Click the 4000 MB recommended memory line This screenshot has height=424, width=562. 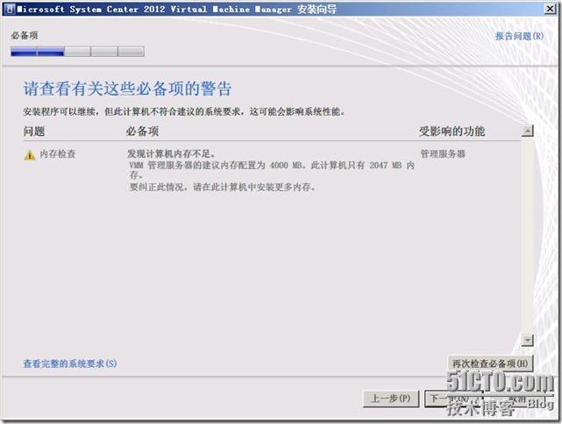click(272, 170)
